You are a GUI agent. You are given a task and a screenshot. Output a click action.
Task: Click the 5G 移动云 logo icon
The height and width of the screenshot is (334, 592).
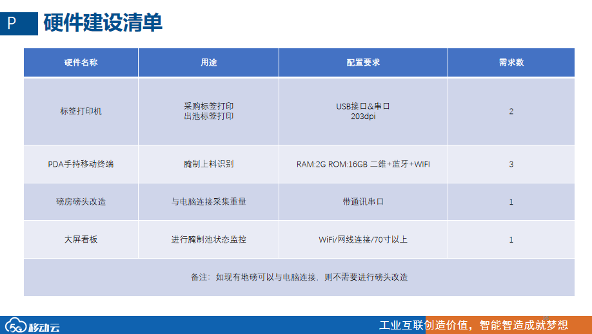point(32,326)
